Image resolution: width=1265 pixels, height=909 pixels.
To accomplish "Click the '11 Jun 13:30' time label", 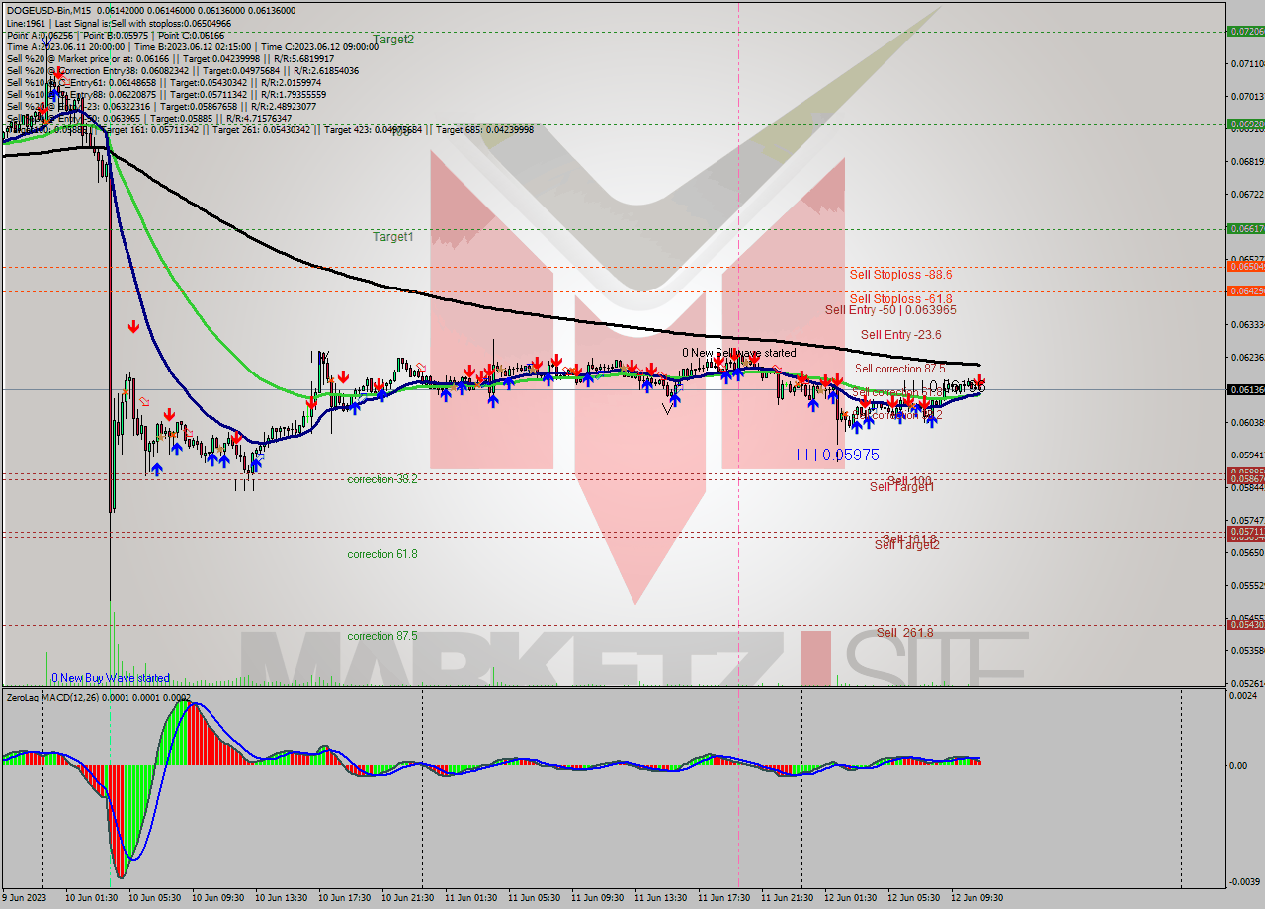I will coord(660,898).
